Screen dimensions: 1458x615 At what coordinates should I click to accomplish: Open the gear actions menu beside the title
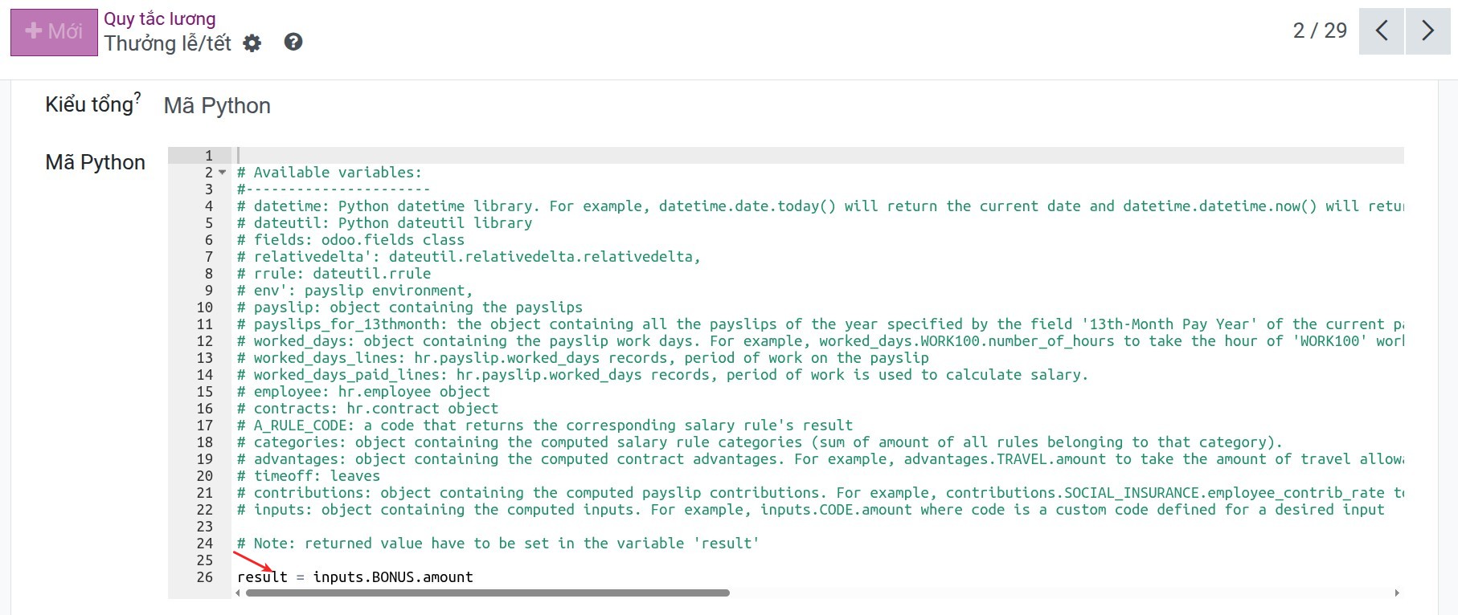[252, 43]
